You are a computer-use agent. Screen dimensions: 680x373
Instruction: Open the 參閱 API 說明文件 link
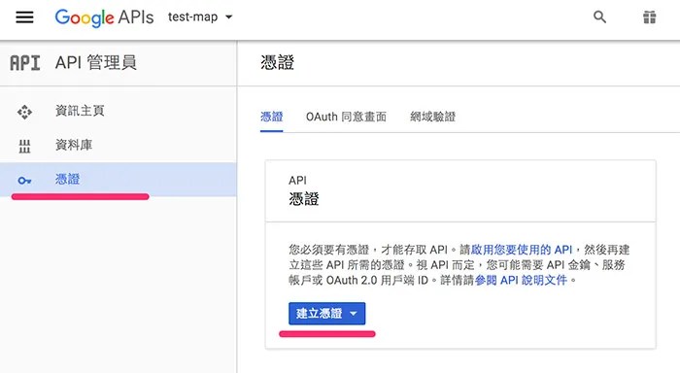[521, 280]
